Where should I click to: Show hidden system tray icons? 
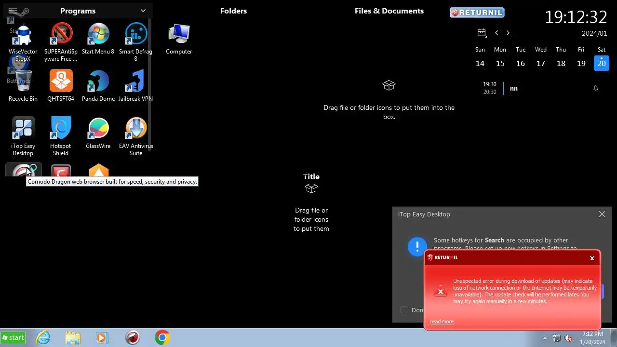(545, 338)
